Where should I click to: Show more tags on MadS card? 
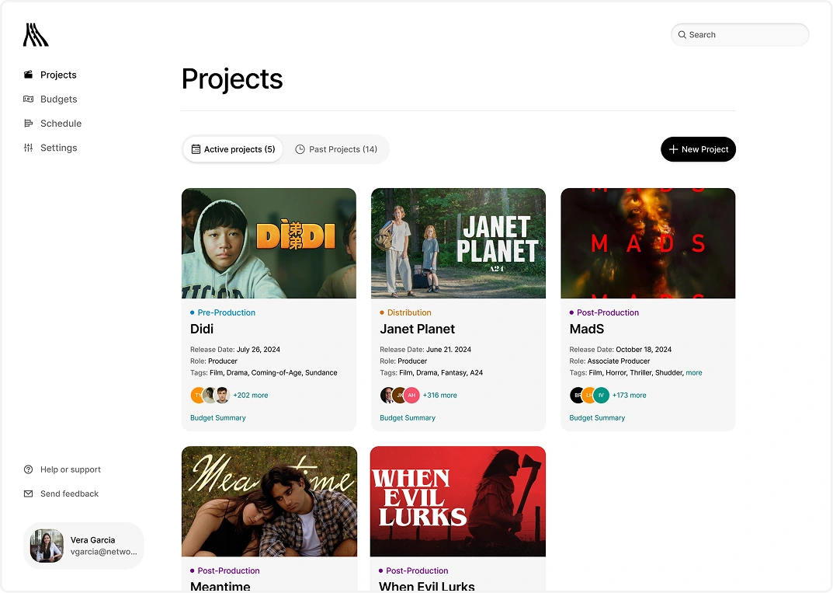pyautogui.click(x=694, y=373)
